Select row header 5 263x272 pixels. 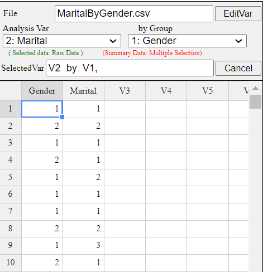[x=11, y=177]
